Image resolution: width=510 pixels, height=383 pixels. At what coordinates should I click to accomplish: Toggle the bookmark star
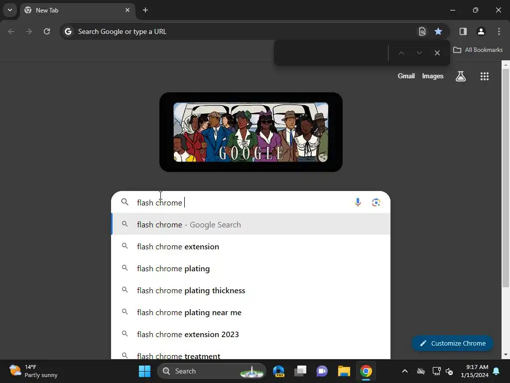click(x=438, y=31)
